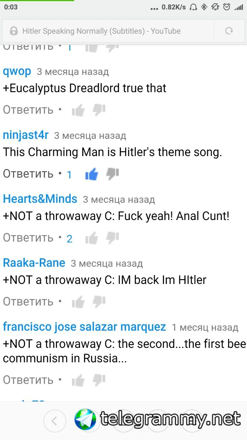Thumbs down Raaka-Rane's comment

(x=99, y=301)
